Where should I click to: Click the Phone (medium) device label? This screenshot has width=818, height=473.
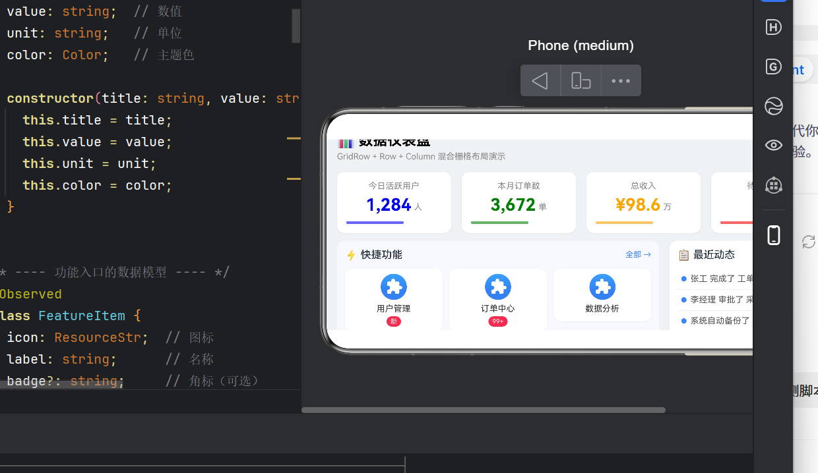(581, 45)
